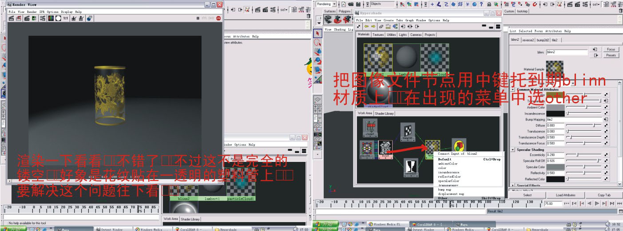Select the lasso tool in Maya toolbox
This screenshot has width=623, height=231.
click(317, 43)
